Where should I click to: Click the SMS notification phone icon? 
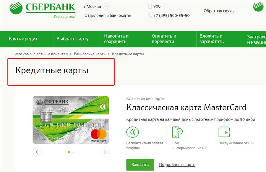click(x=177, y=132)
